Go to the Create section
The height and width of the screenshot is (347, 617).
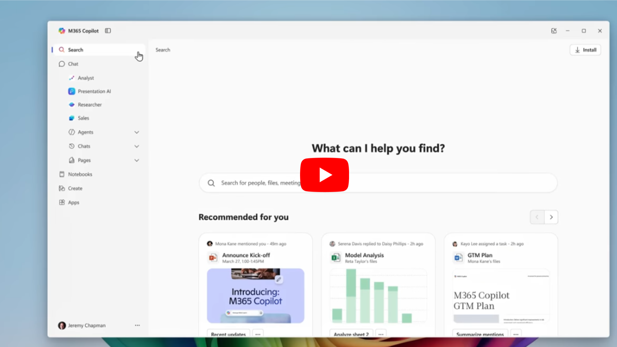75,188
